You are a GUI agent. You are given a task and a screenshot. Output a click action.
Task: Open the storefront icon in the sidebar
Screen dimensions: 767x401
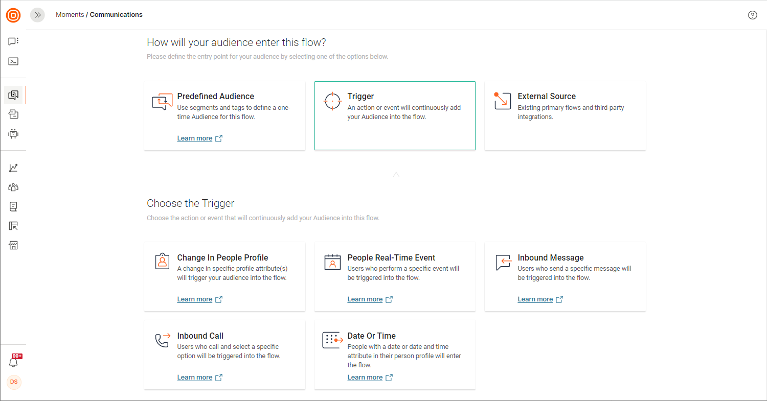(13, 246)
